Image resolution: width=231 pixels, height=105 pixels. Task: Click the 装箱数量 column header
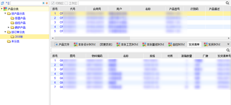tap(186, 56)
